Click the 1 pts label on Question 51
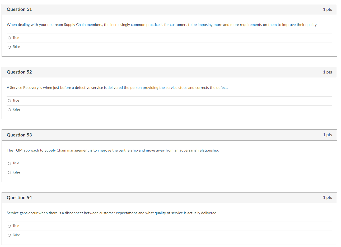This screenshot has width=341, height=247. 327,9
